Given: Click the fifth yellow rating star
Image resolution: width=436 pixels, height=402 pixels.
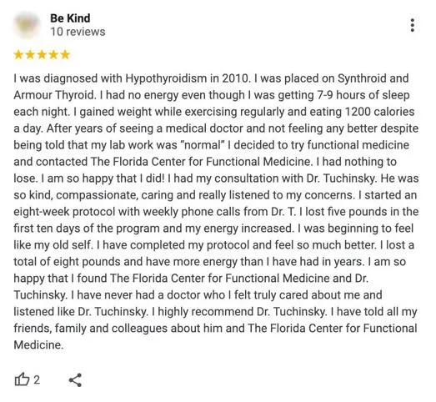Looking at the screenshot, I should point(65,54).
